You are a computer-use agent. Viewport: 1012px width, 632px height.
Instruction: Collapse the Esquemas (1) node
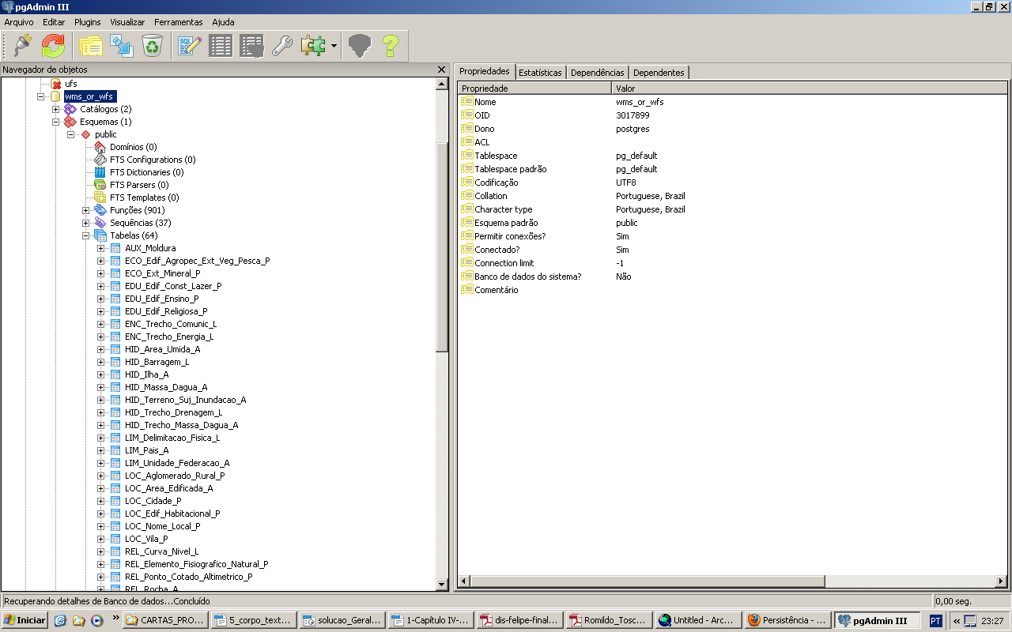56,122
